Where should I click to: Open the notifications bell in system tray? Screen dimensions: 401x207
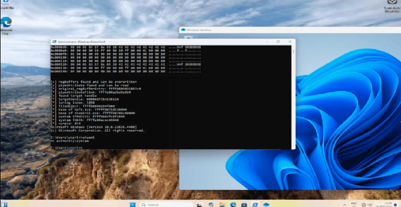[x=396, y=205]
